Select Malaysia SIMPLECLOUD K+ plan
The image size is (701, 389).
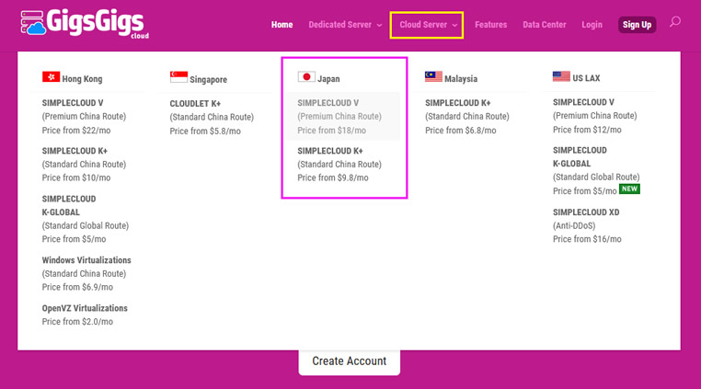tap(467, 116)
